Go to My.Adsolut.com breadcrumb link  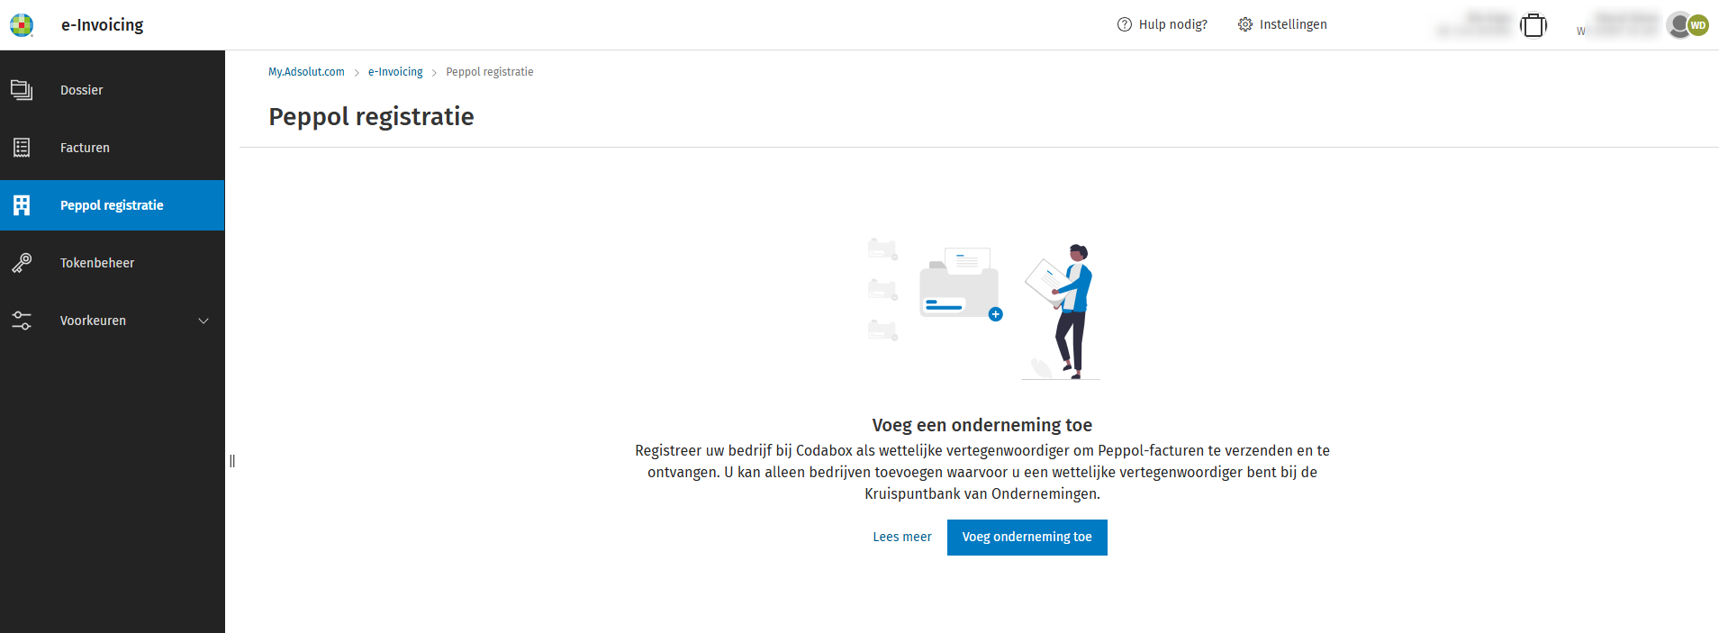[x=306, y=72]
